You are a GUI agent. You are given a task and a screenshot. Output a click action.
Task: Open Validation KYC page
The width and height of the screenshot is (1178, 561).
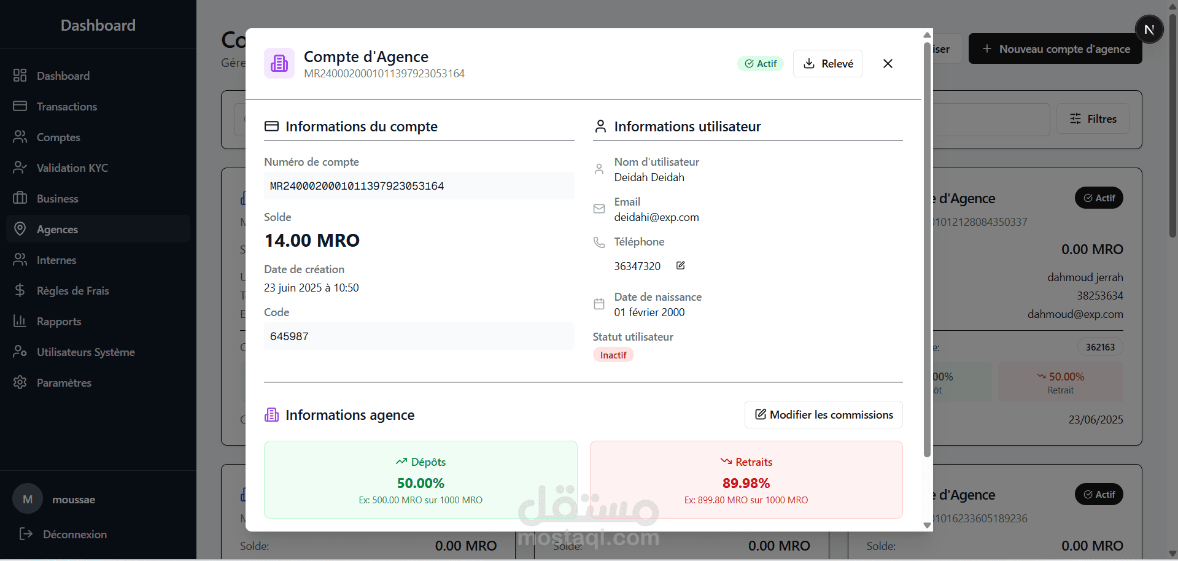tap(98, 168)
